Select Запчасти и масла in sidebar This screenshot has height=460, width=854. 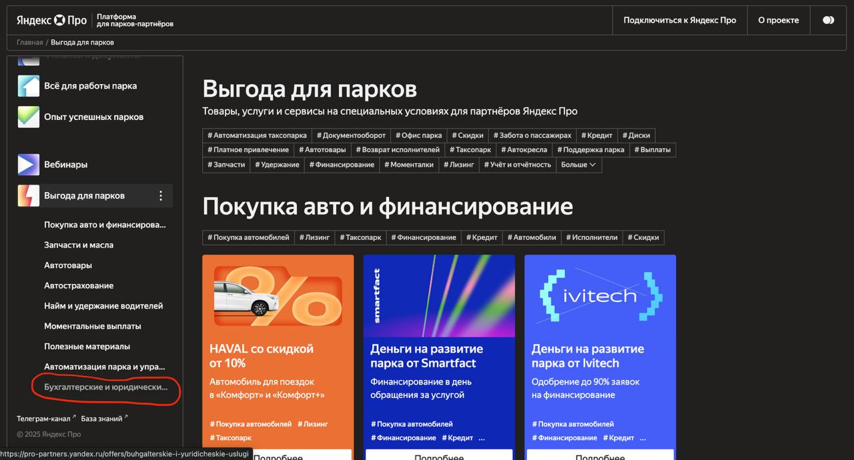[x=79, y=245]
